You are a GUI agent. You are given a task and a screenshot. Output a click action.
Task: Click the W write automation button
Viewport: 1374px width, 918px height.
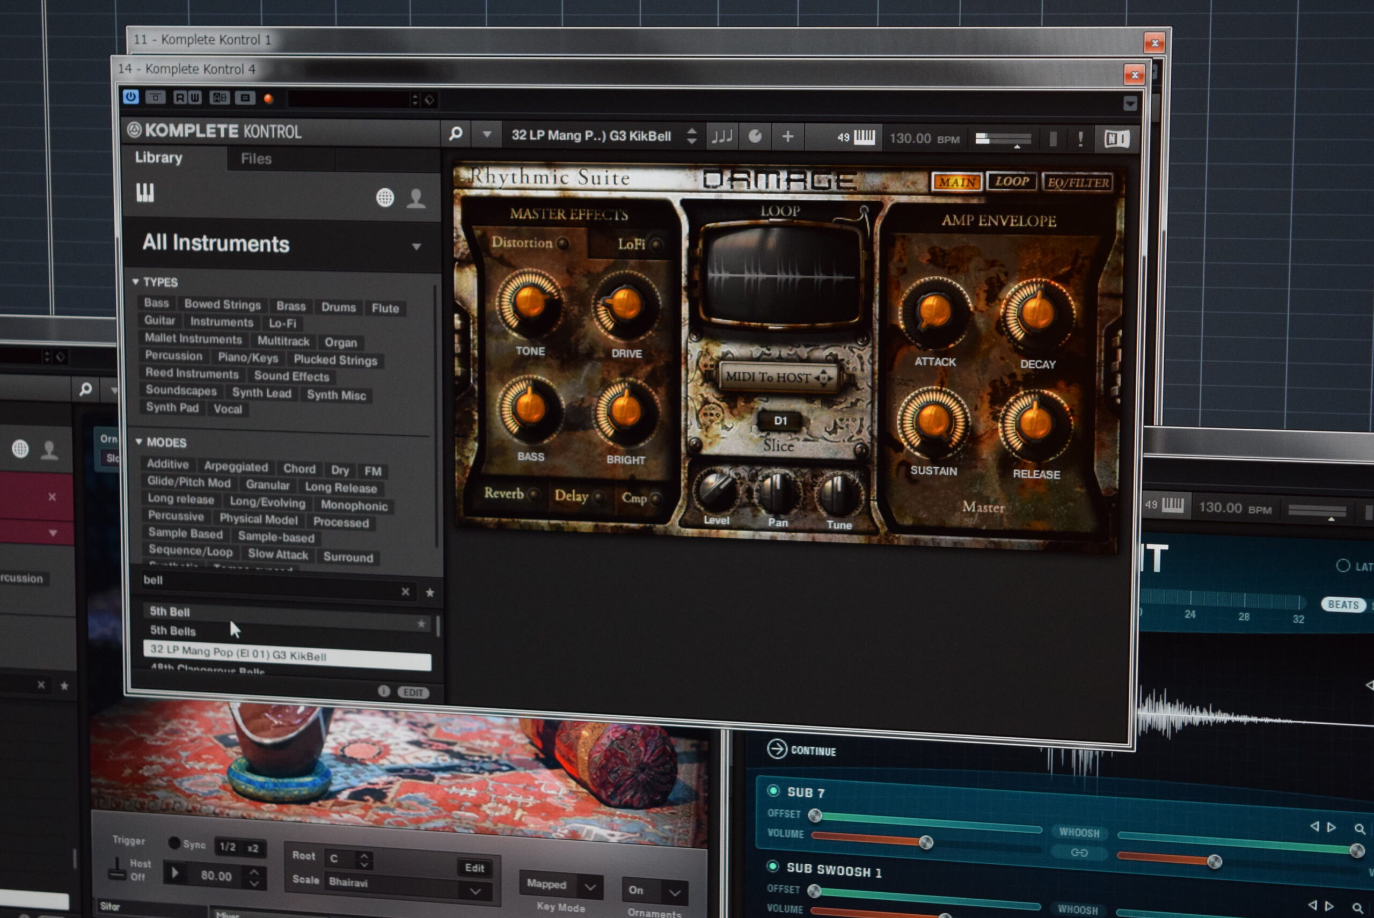195,97
